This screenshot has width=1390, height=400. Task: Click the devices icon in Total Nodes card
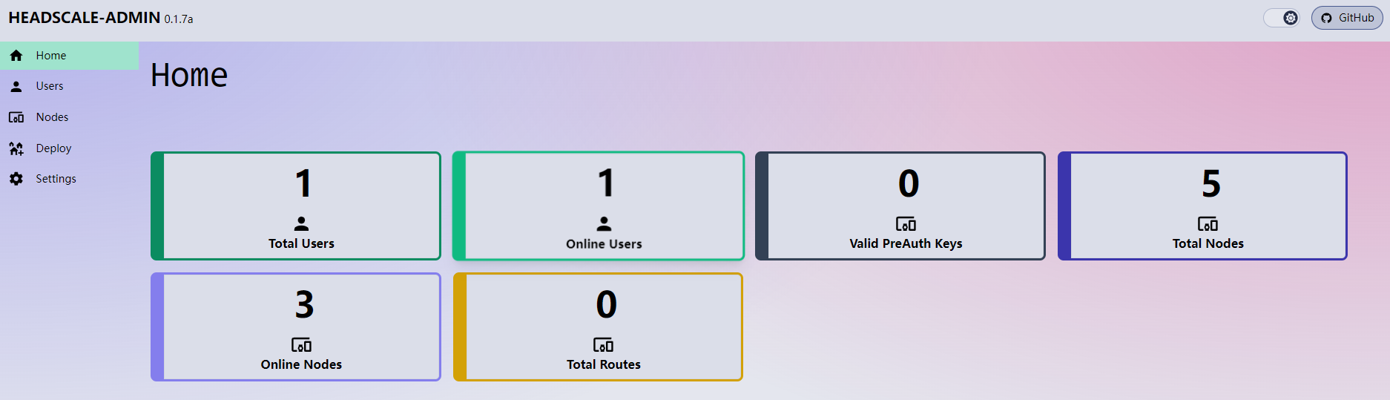(1208, 224)
